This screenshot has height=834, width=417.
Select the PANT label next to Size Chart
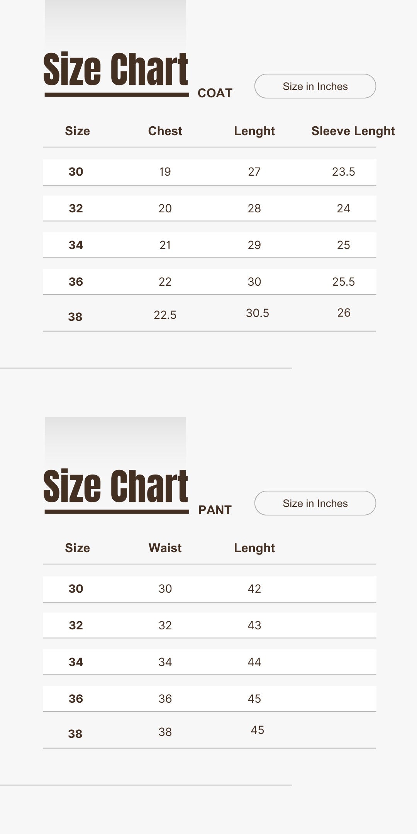click(x=215, y=510)
